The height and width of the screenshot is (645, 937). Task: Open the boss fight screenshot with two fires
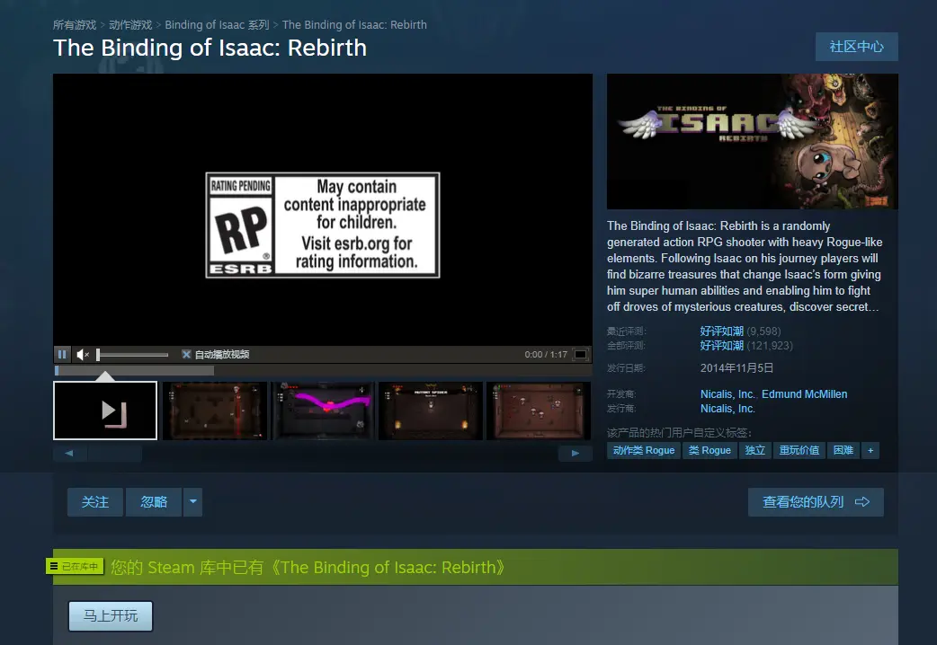(x=430, y=411)
